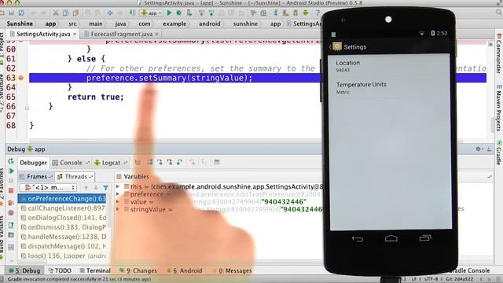
Task: Open Debug panel settings gear
Action: click(x=479, y=149)
